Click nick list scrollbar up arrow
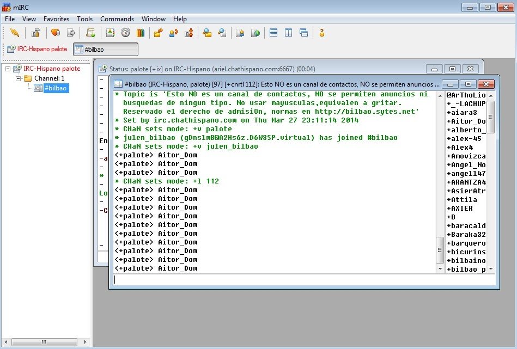The height and width of the screenshot is (349, 517). (491, 96)
